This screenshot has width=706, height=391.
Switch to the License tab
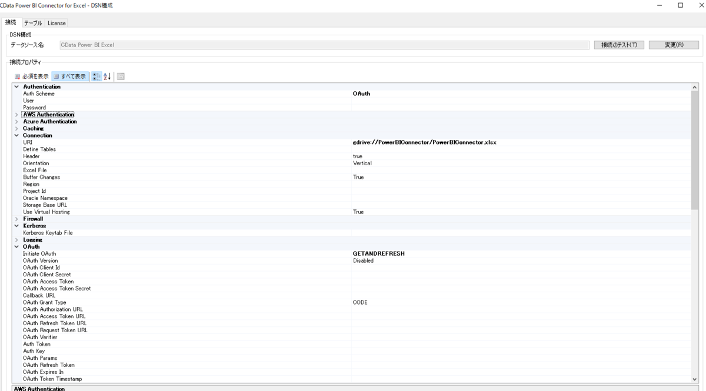[57, 23]
